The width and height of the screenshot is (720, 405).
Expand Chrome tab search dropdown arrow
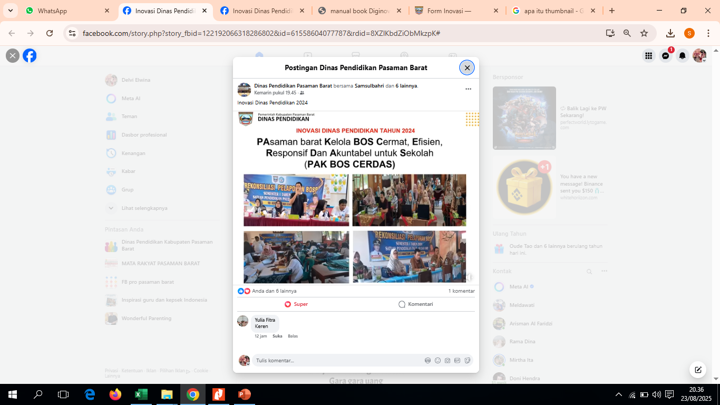10,11
